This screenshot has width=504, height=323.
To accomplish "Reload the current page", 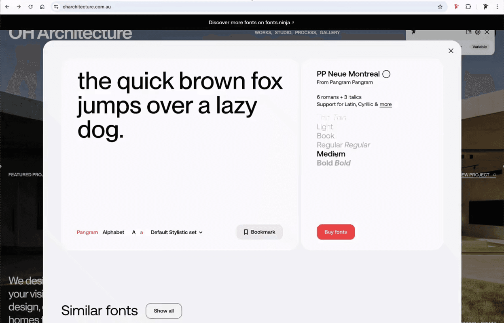I will (30, 7).
